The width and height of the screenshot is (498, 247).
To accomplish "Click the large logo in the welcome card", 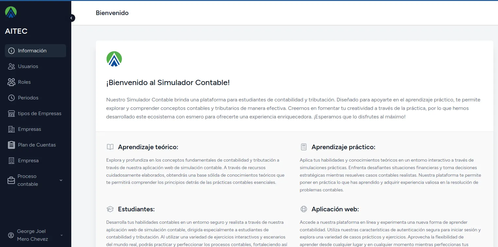I will (x=114, y=59).
